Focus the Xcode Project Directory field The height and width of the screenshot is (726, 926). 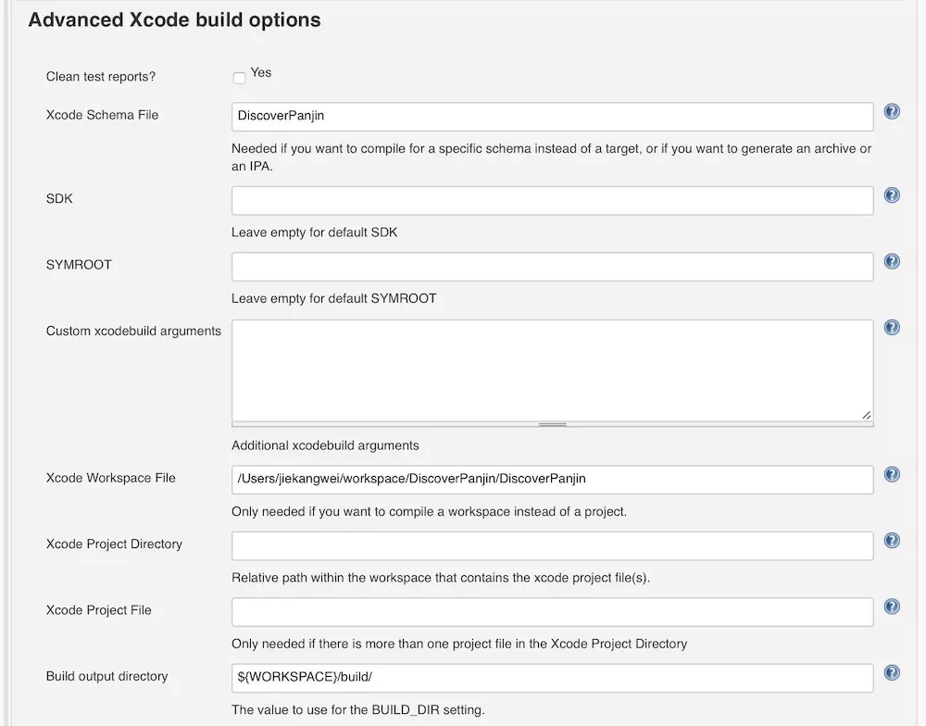coord(552,546)
